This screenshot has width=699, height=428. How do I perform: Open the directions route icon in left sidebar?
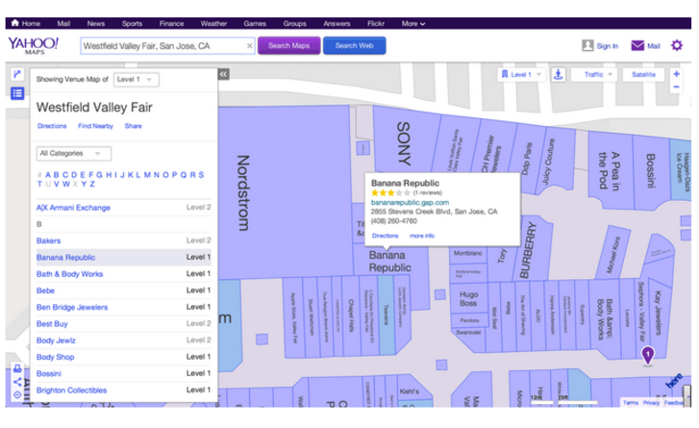point(17,74)
